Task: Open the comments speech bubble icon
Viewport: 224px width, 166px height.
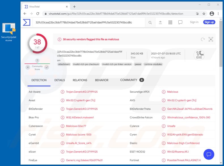Action: [x=180, y=22]
